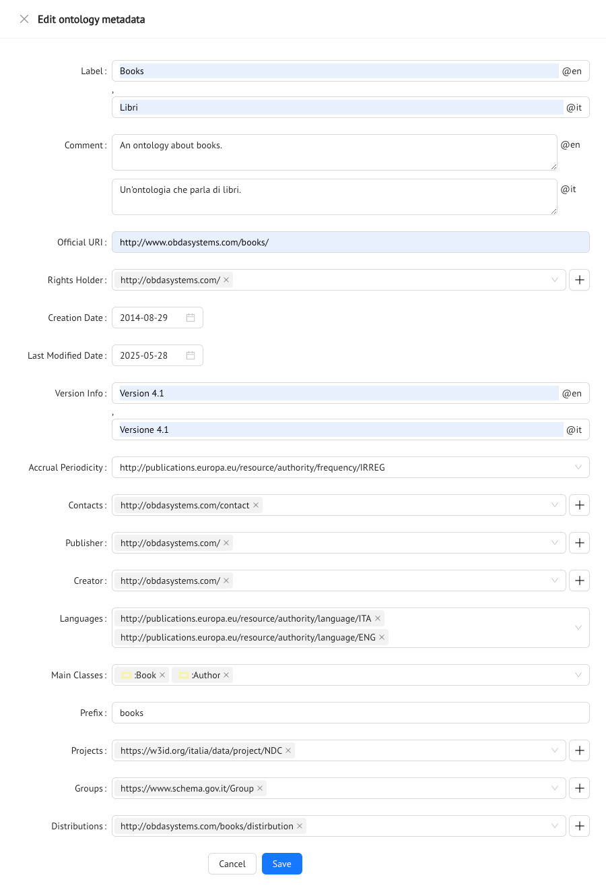The height and width of the screenshot is (892, 606).
Task: Remove the :Book main class chip
Action: tap(162, 674)
